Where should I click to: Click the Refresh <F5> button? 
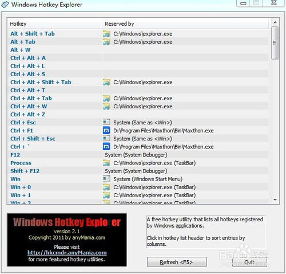tap(177, 262)
